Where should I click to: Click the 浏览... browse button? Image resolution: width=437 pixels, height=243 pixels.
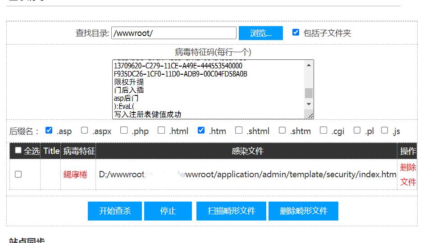(x=261, y=33)
